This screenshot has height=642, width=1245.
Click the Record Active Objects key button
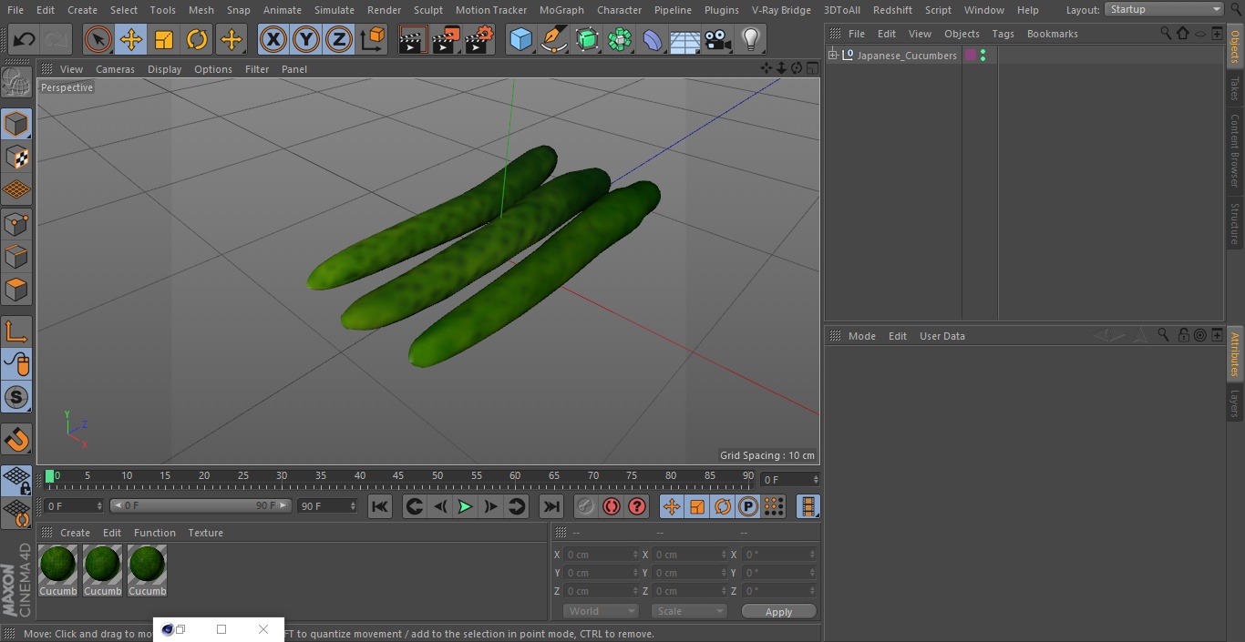(x=585, y=506)
